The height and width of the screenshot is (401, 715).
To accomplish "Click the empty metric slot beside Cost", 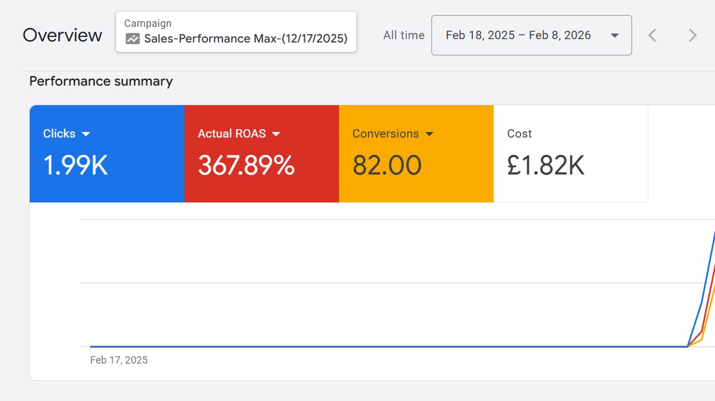I will tap(681, 154).
